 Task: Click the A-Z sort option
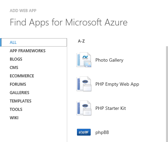tap(81, 41)
